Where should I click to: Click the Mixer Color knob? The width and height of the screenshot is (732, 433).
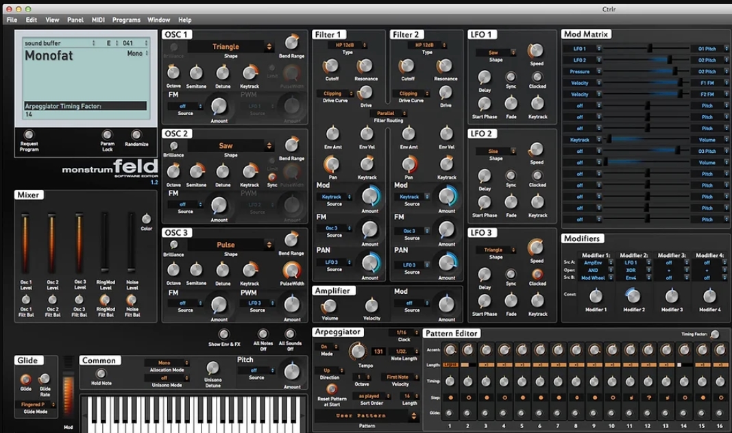coord(147,219)
